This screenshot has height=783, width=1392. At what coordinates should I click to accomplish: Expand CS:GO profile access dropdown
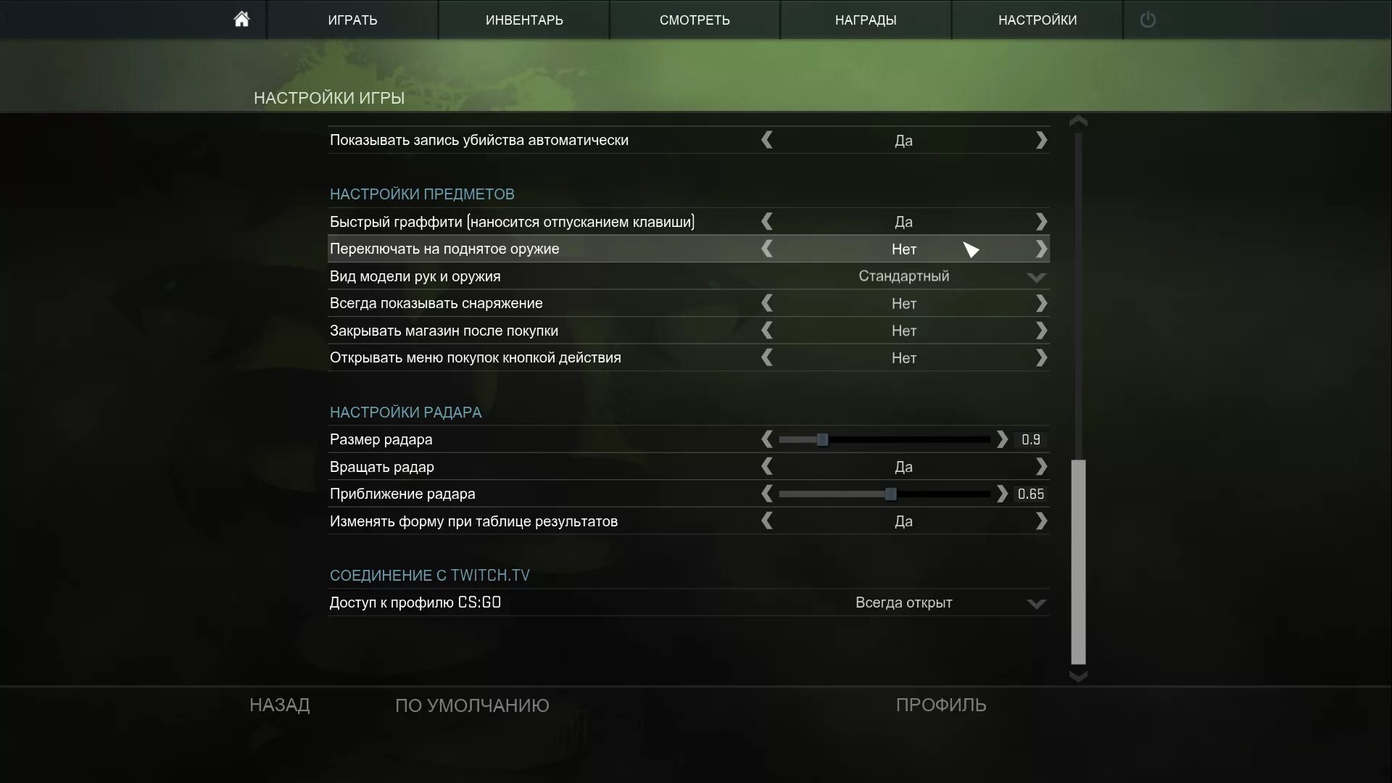[x=1036, y=604]
